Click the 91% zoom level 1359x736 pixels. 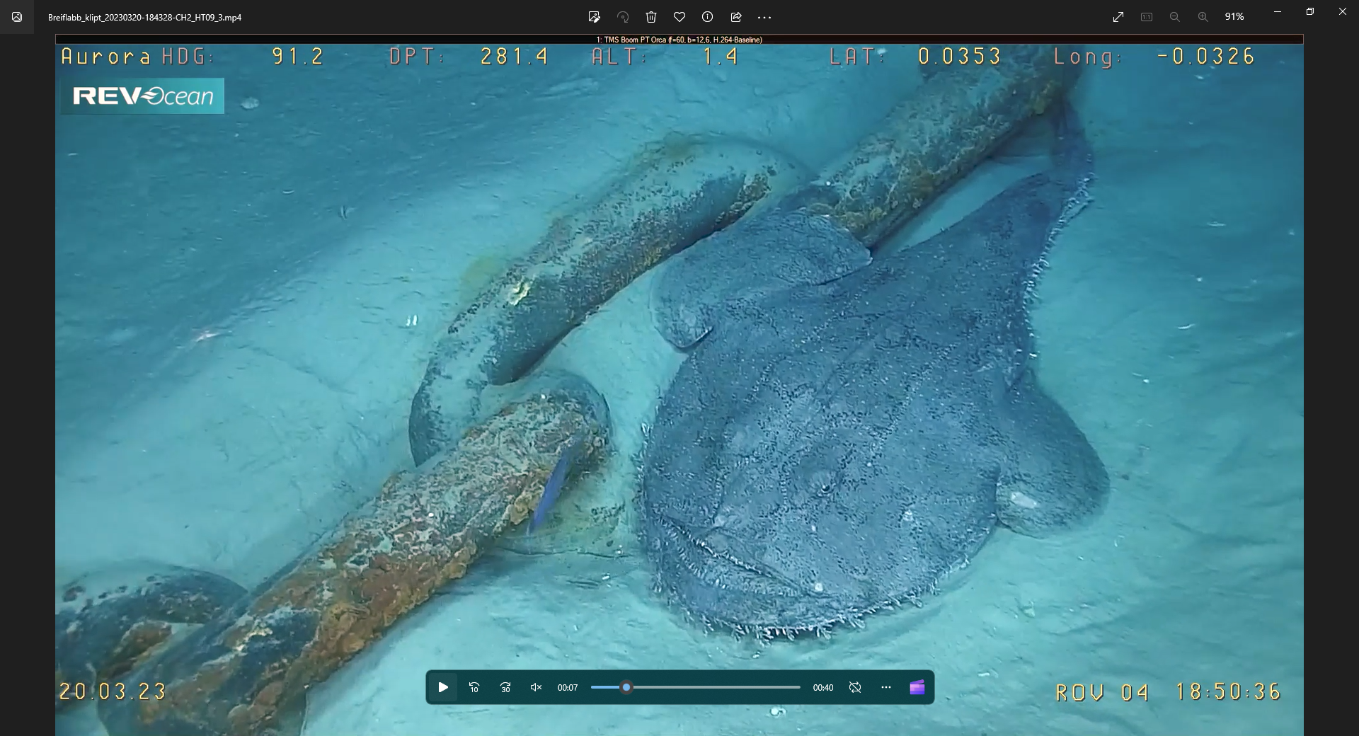[x=1234, y=17]
